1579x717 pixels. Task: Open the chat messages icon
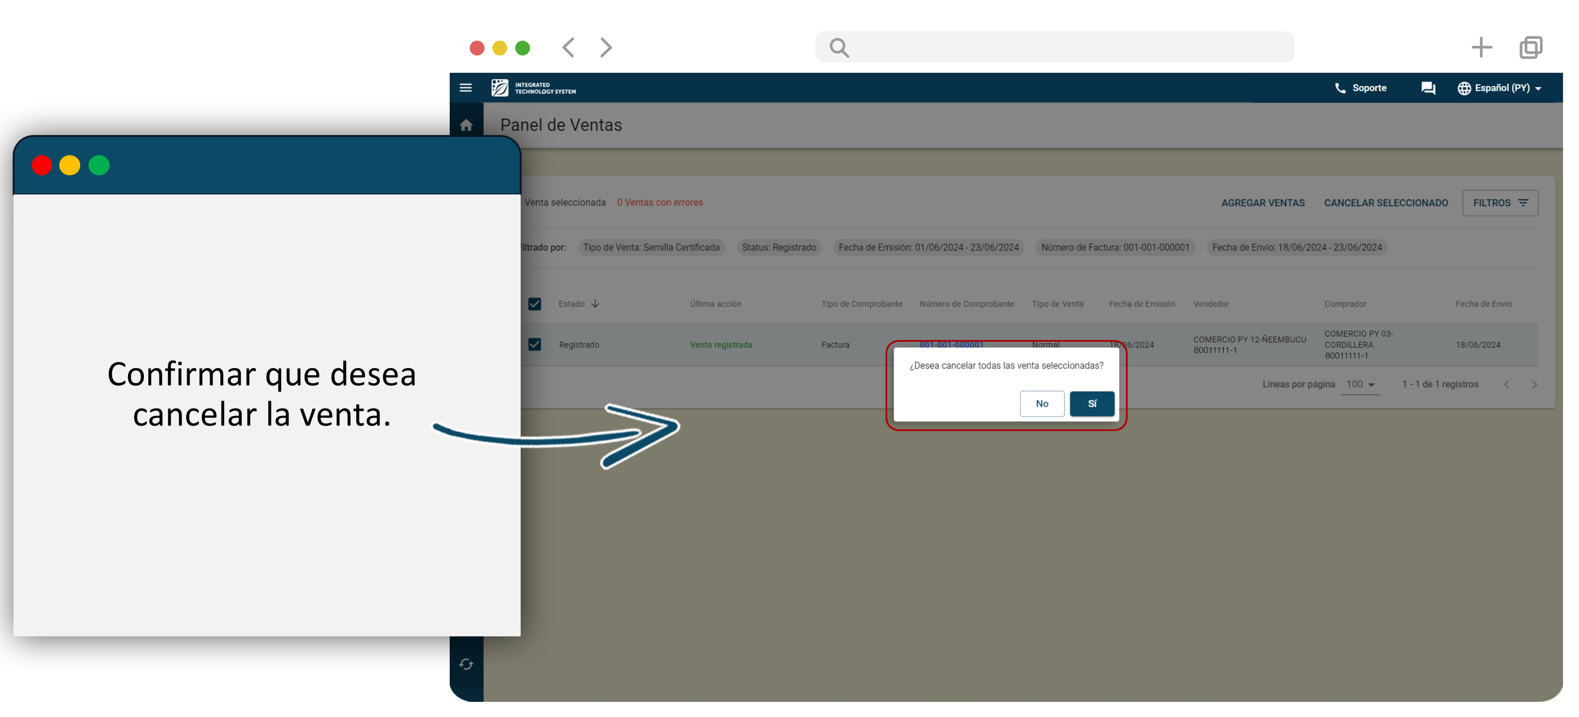[1428, 88]
